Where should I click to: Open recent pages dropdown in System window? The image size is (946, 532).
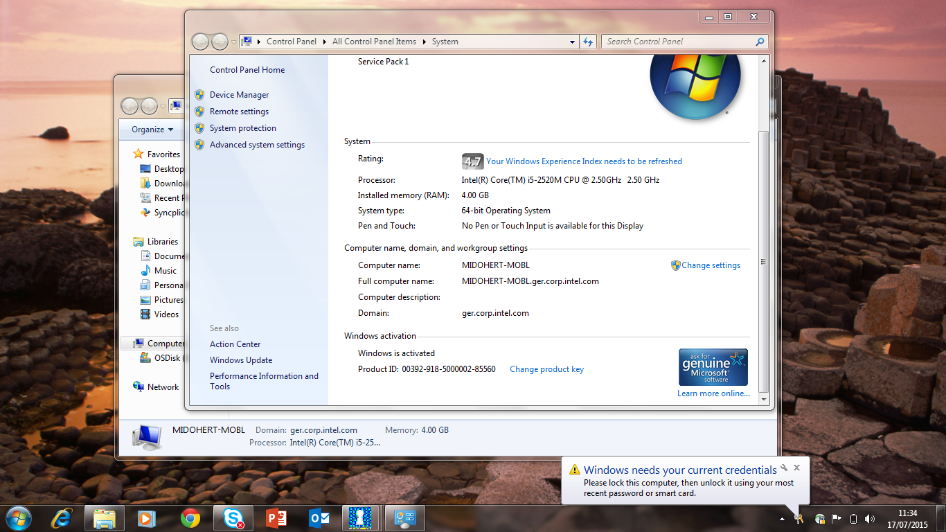tap(233, 42)
